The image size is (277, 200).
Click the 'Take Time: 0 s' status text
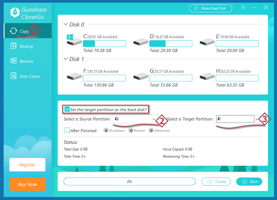click(75, 157)
